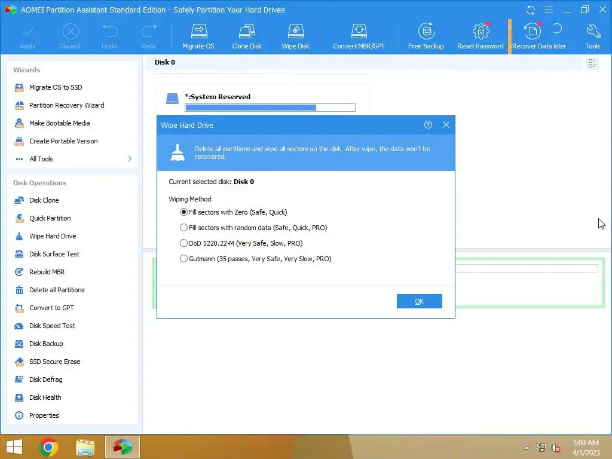Click the network icon in the system tray
The width and height of the screenshot is (612, 459).
pos(541,448)
